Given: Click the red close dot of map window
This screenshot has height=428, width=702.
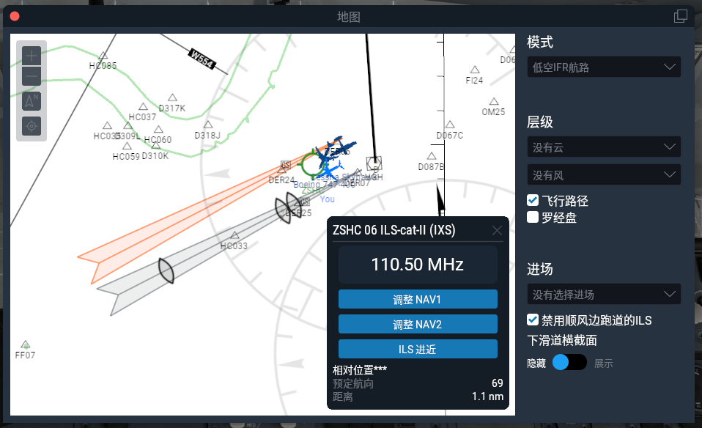Looking at the screenshot, I should click(15, 17).
